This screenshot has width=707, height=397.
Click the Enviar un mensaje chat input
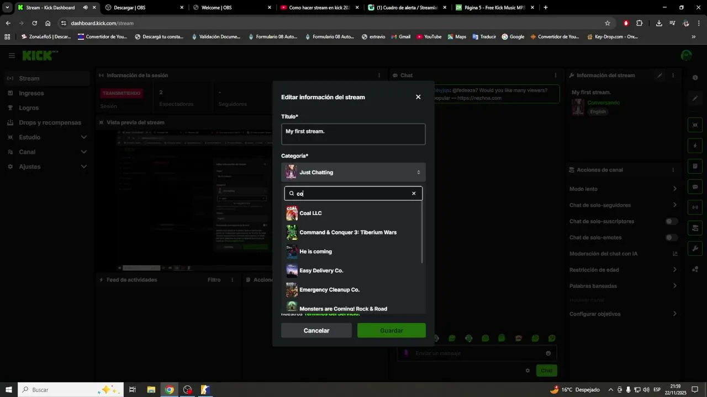(478, 353)
